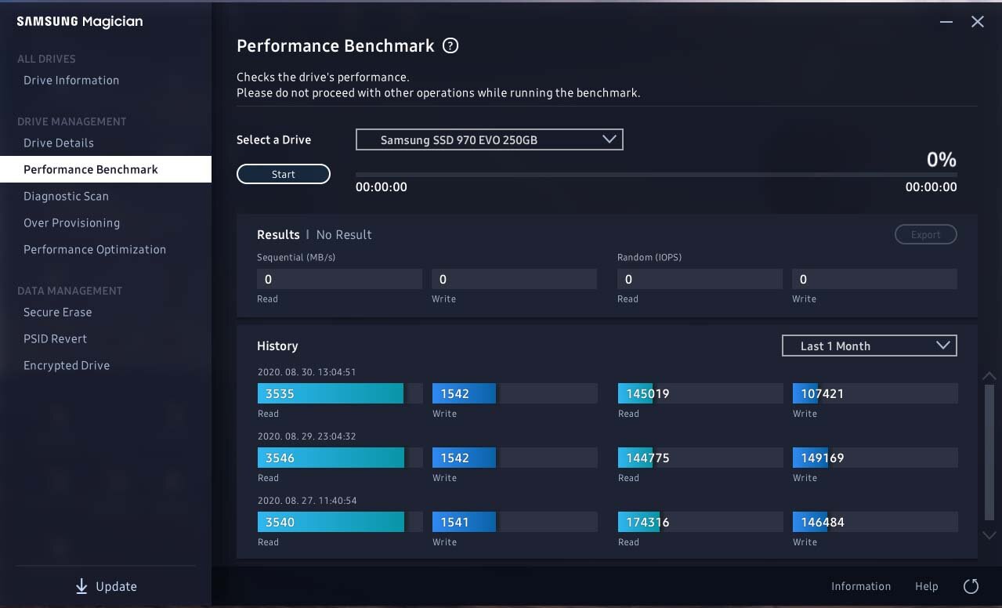Click the Samsung Magician logo
Image resolution: width=1002 pixels, height=608 pixels.
(x=80, y=21)
